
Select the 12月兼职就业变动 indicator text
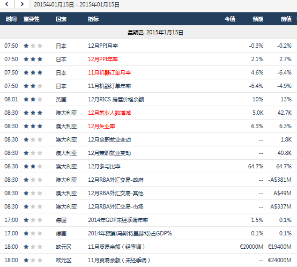(109, 153)
